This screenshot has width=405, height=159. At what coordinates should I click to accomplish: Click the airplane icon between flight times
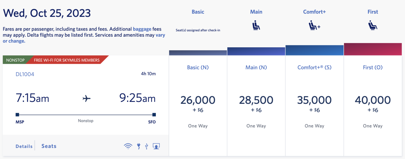point(87,99)
